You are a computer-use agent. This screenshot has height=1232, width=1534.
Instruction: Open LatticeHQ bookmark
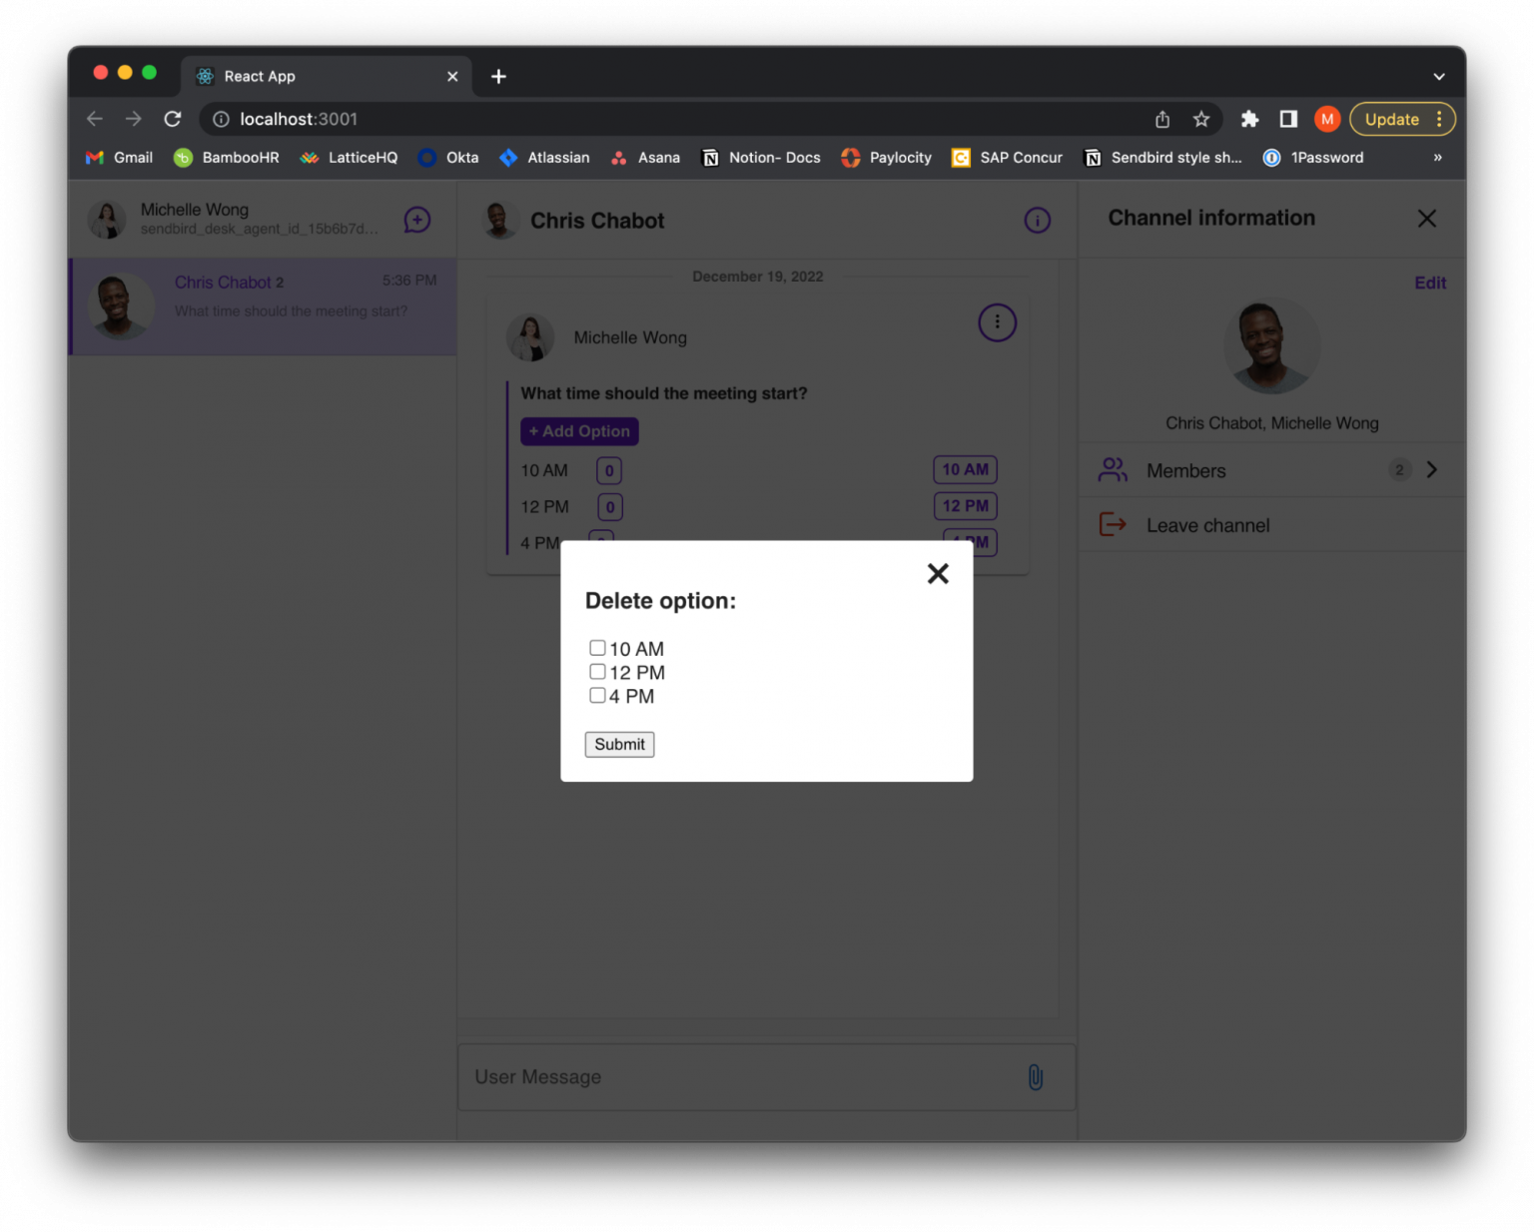tap(349, 158)
